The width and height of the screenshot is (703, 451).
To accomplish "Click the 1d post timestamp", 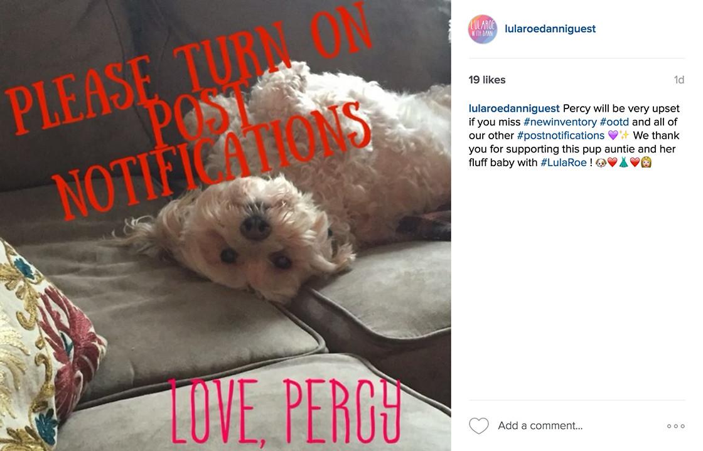I will pos(679,80).
